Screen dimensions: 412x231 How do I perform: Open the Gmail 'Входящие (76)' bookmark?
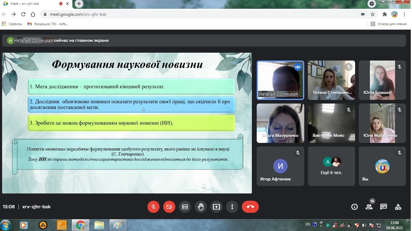click(48, 24)
